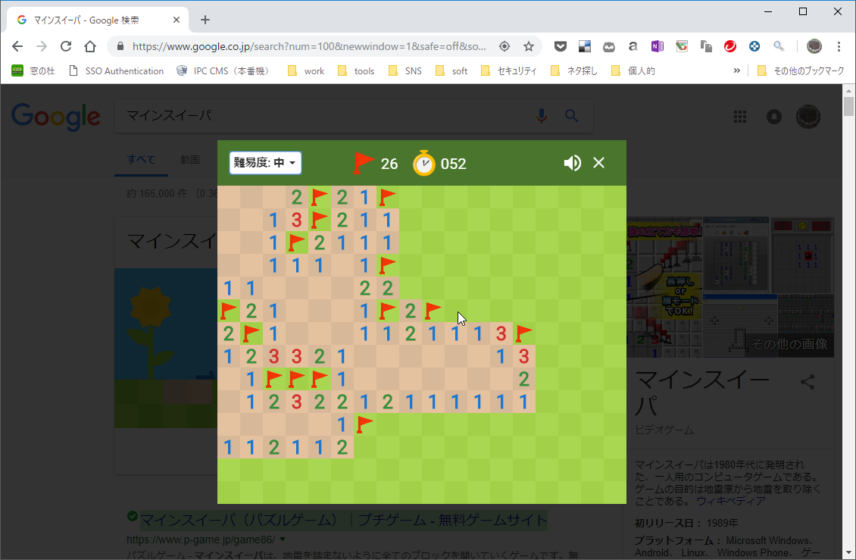Click the stopwatch timer icon
The width and height of the screenshot is (856, 560).
(x=425, y=162)
